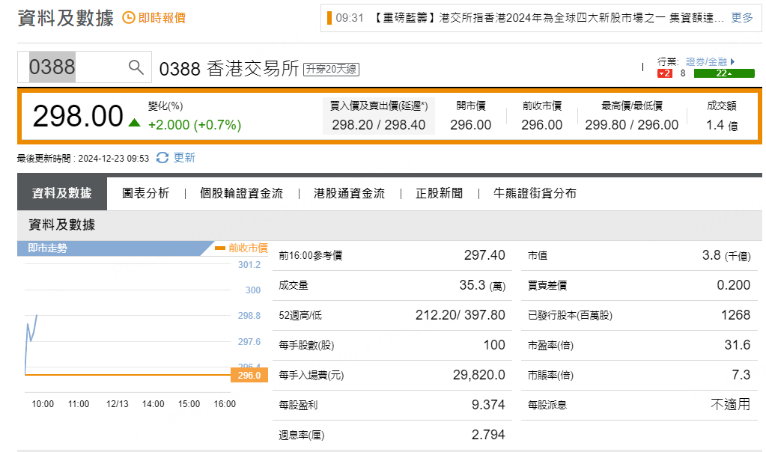Click the real-time quote clock icon
This screenshot has width=766, height=452.
tap(129, 18)
